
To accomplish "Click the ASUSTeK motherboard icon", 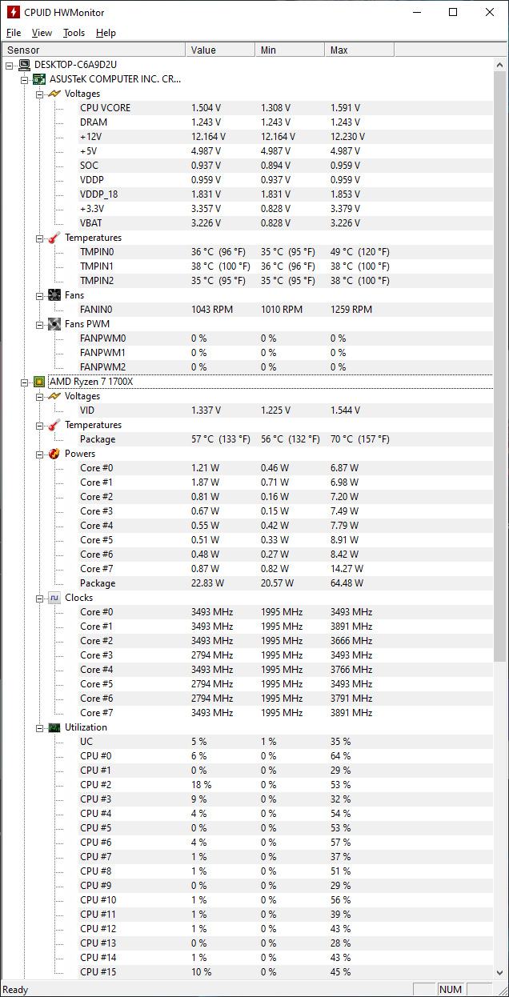I will pyautogui.click(x=39, y=79).
